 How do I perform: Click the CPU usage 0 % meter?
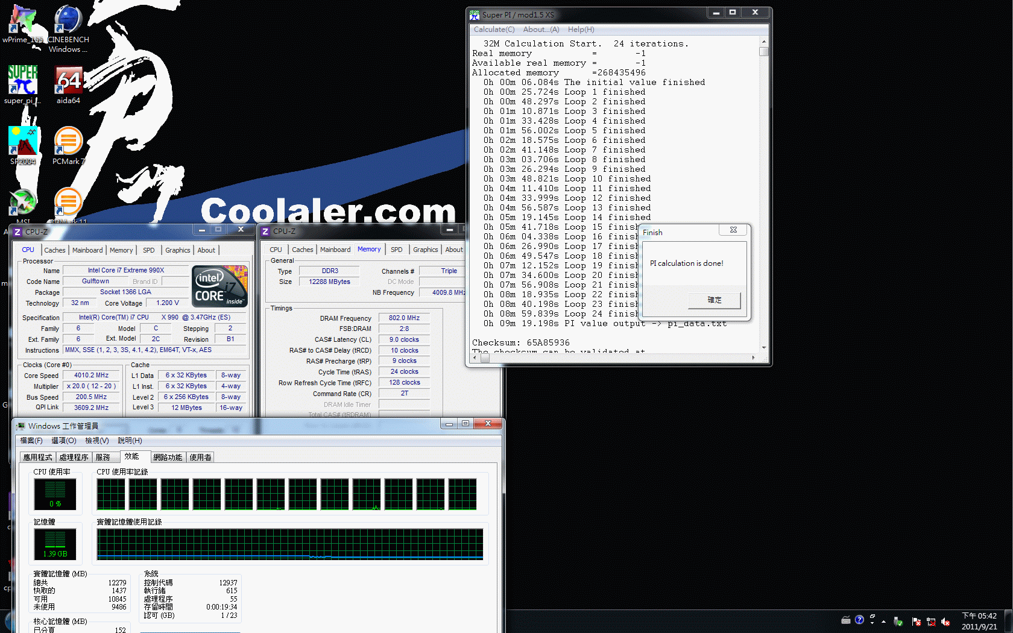click(55, 494)
